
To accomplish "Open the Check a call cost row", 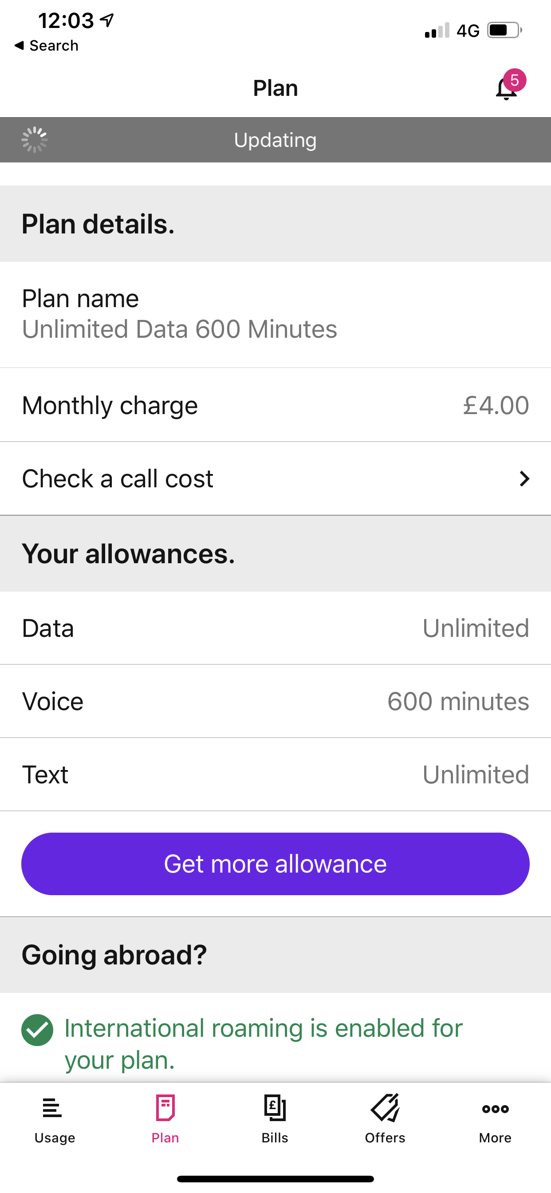I will (x=275, y=478).
